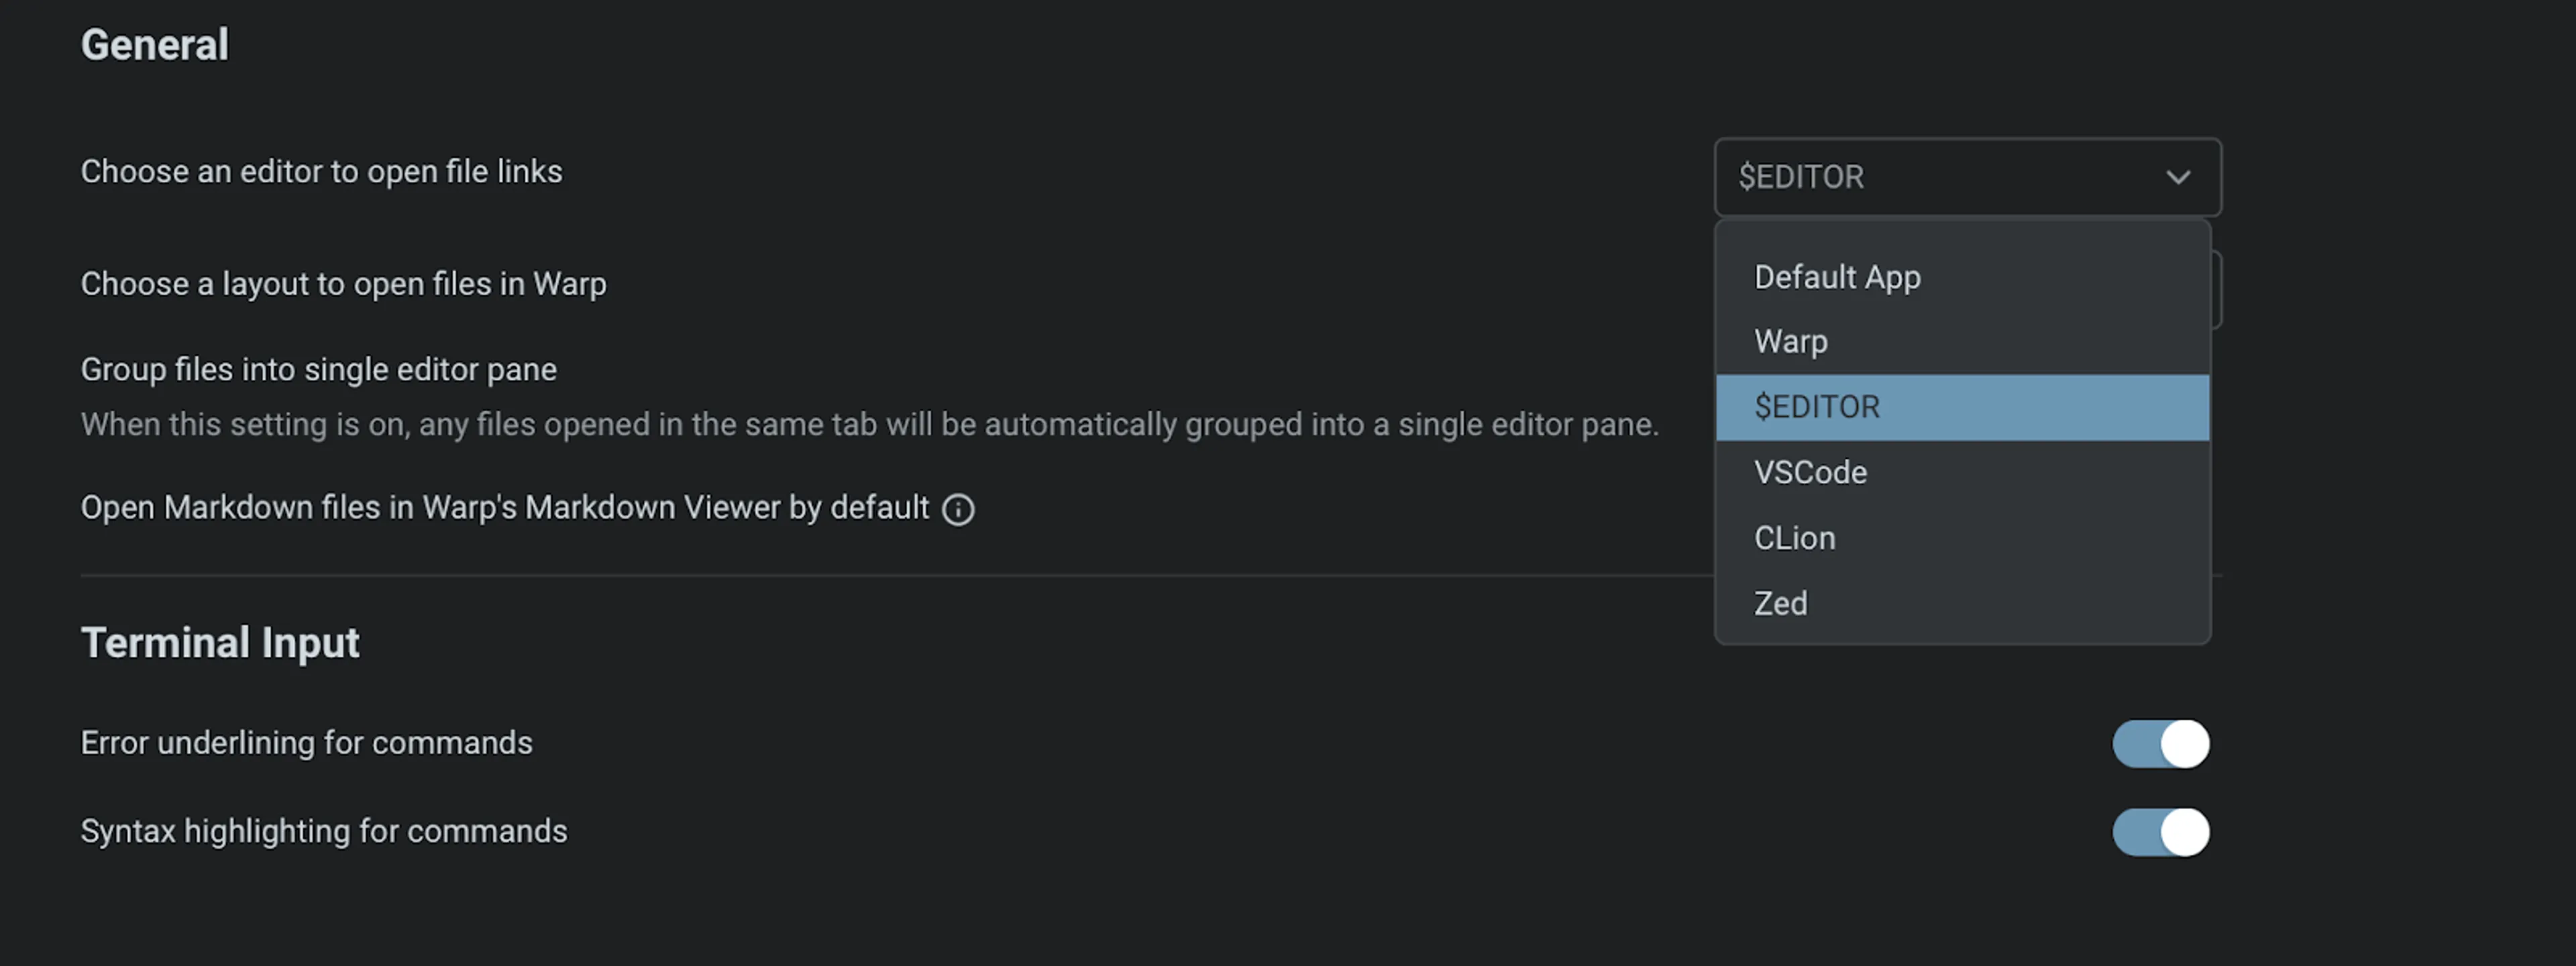Viewport: 2576px width, 966px height.
Task: Click the "Group files into single editor pane" label
Action: (x=318, y=370)
